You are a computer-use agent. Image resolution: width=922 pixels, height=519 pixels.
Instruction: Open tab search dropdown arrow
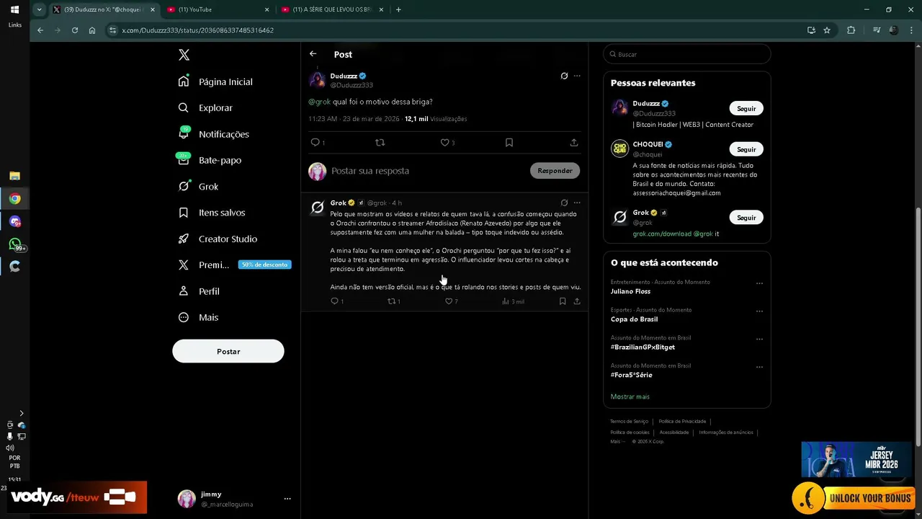pyautogui.click(x=39, y=9)
